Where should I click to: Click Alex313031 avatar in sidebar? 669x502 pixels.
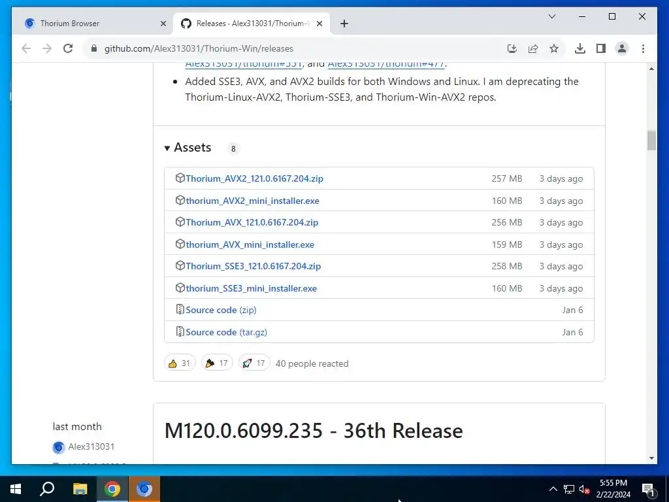click(58, 447)
